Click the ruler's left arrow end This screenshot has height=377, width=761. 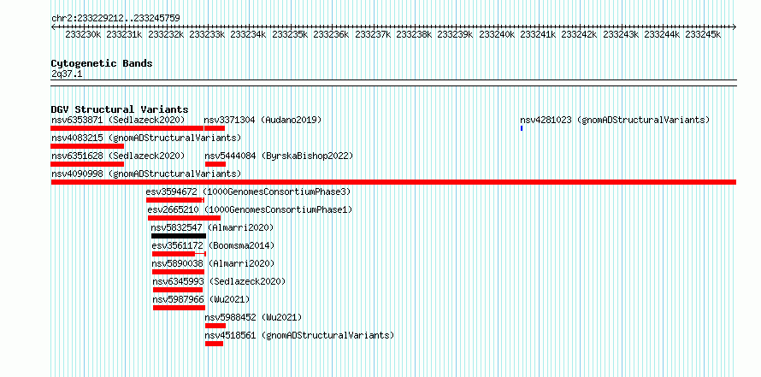53,27
